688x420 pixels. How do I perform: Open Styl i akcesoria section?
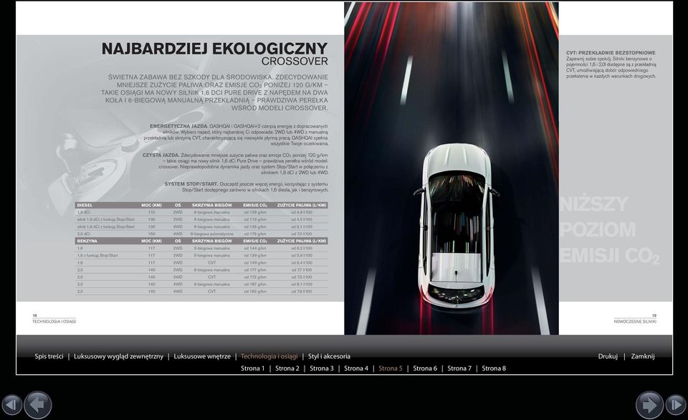pos(329,356)
